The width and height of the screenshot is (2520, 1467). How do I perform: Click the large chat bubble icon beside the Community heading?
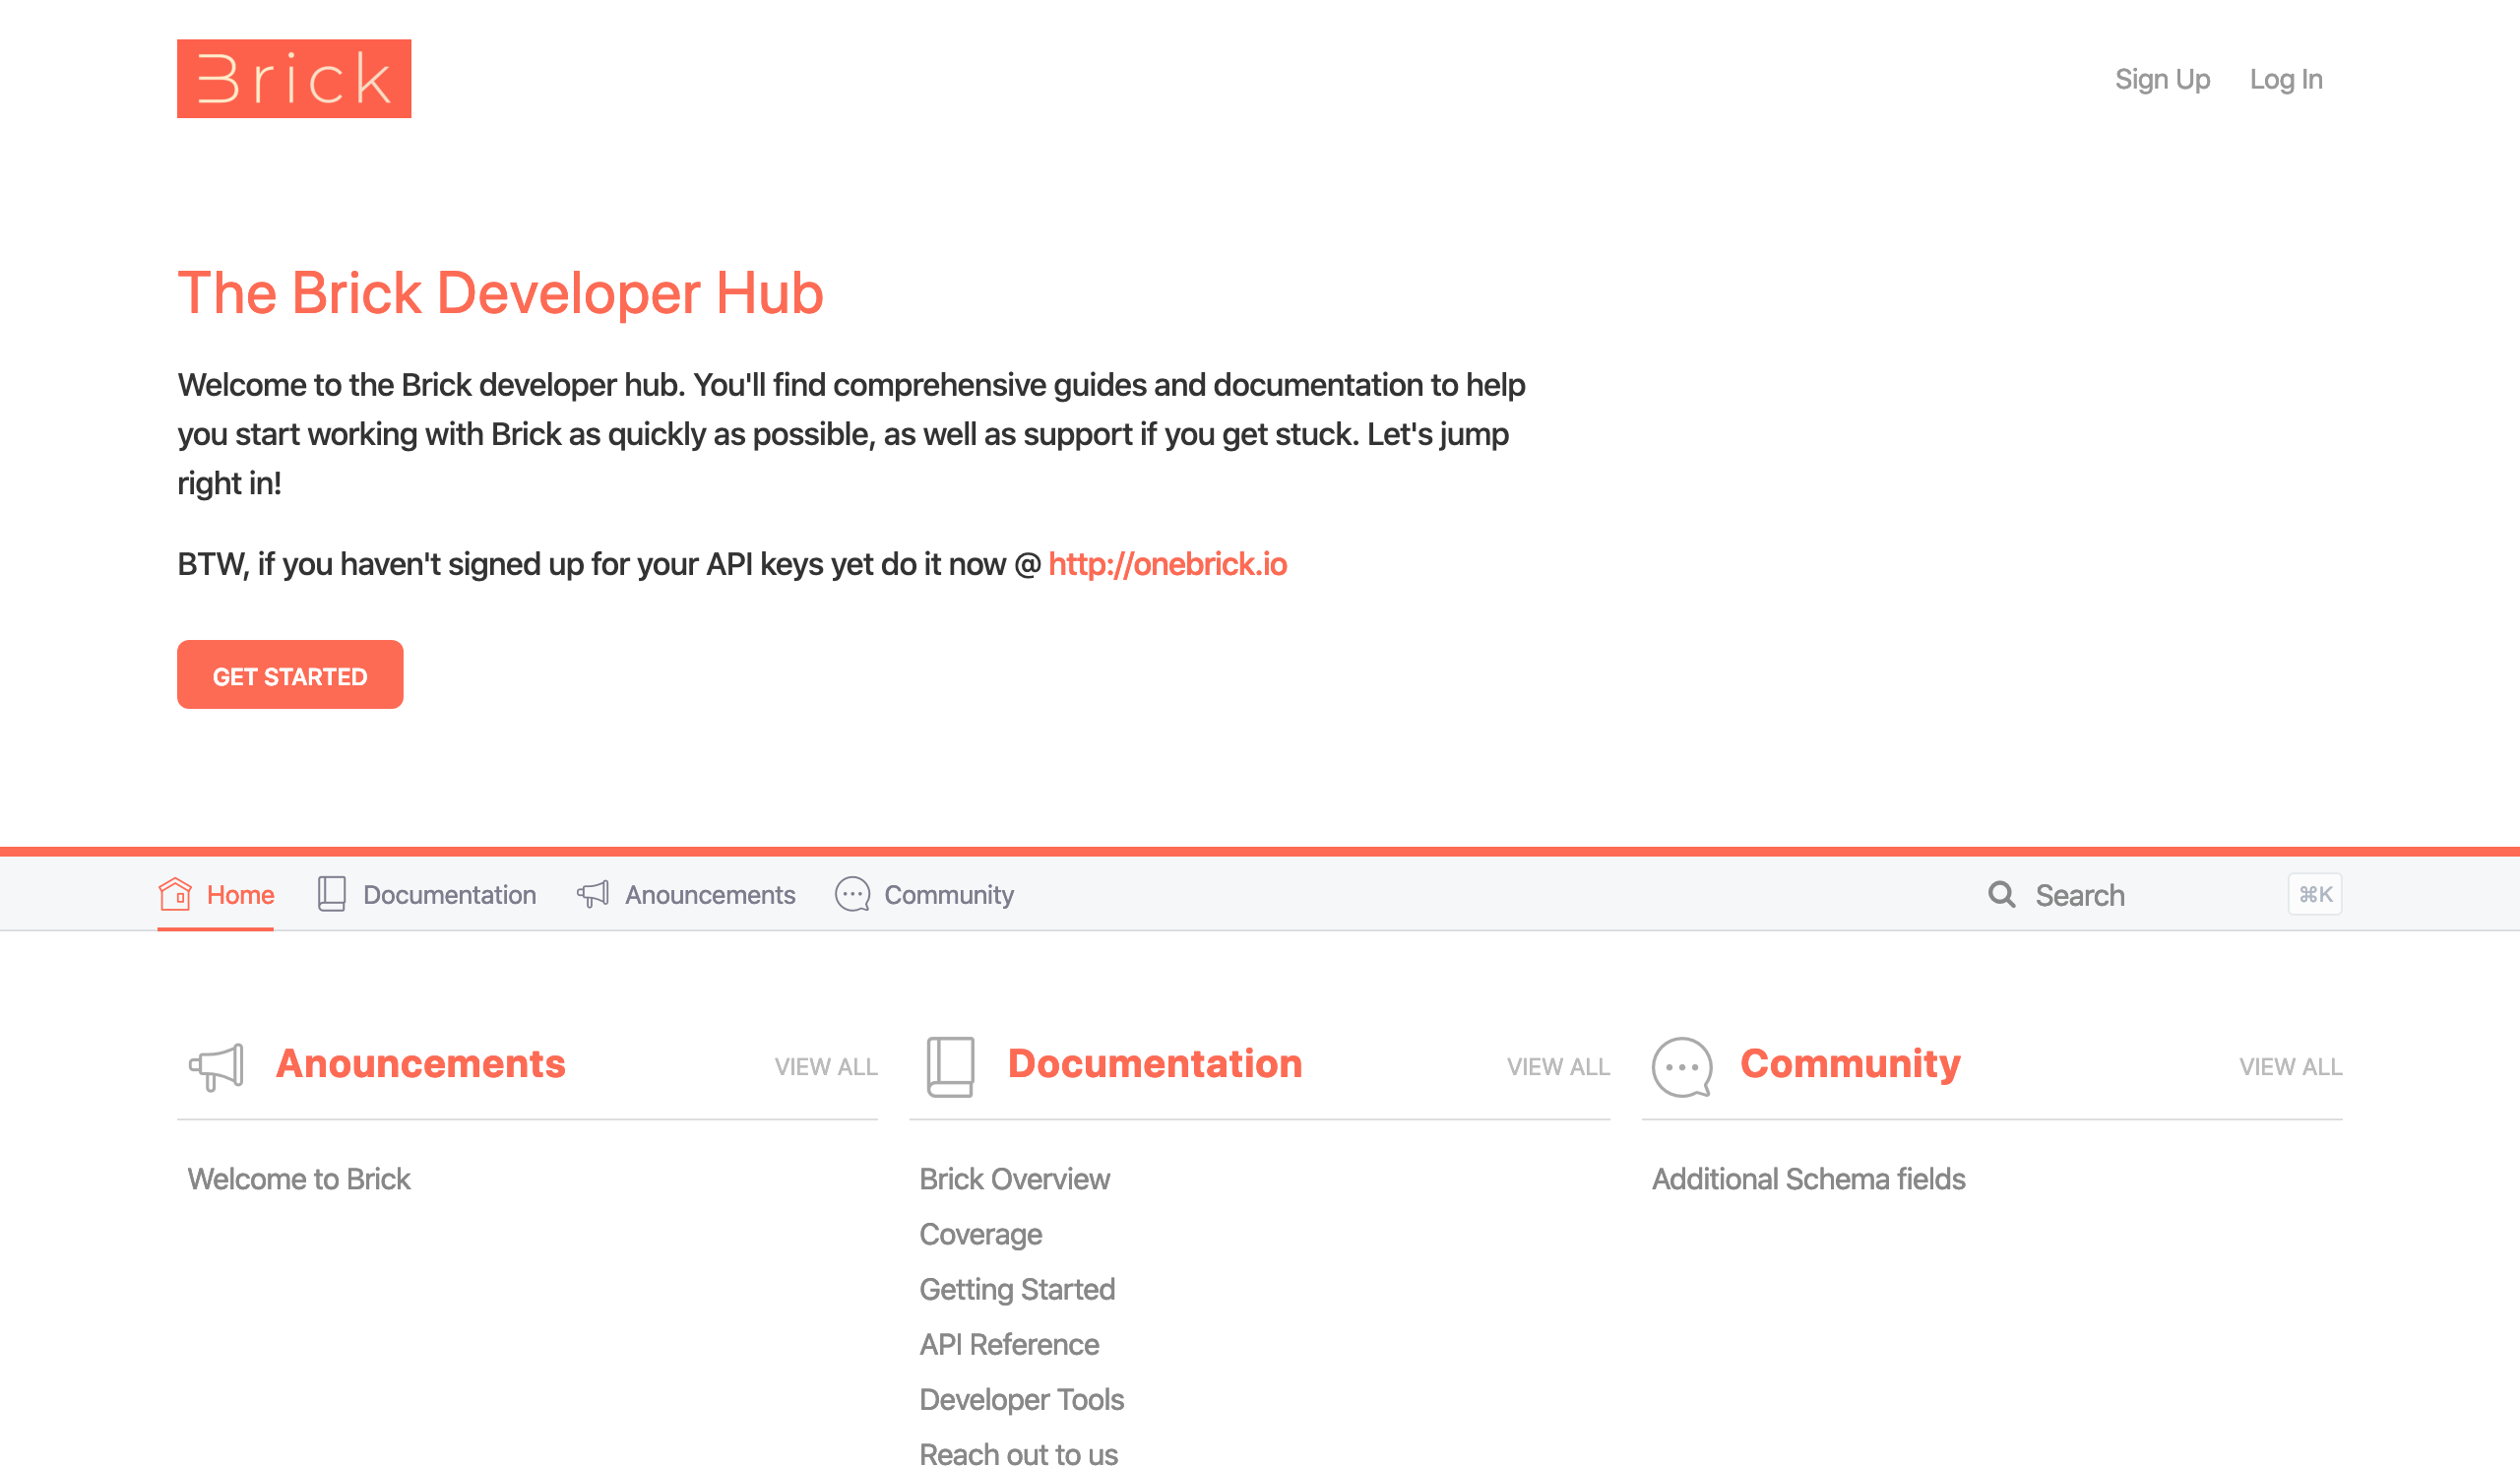coord(1682,1067)
